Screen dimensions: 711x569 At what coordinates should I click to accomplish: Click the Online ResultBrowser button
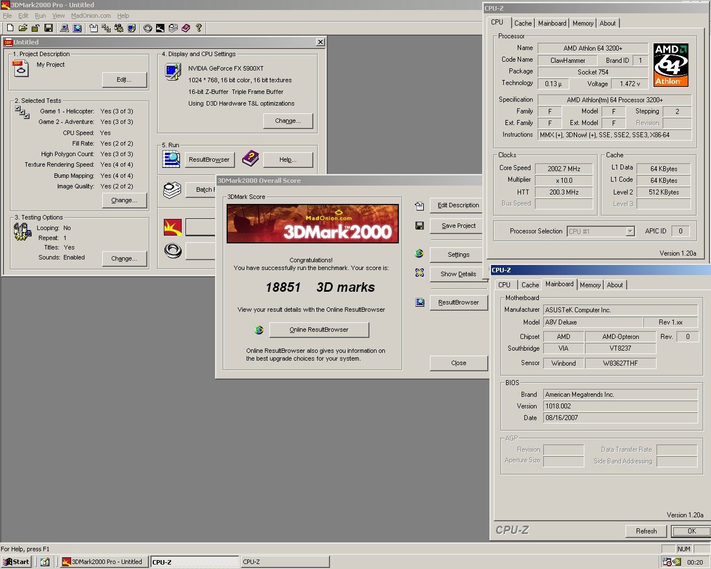click(319, 330)
